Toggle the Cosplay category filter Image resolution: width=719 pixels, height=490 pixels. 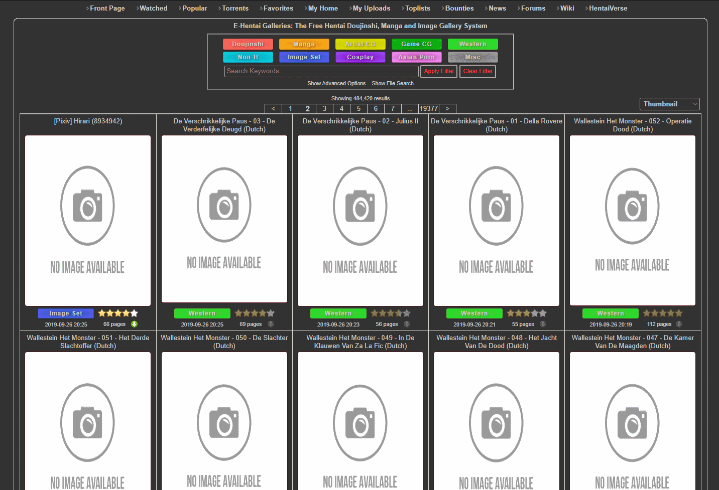pos(361,57)
